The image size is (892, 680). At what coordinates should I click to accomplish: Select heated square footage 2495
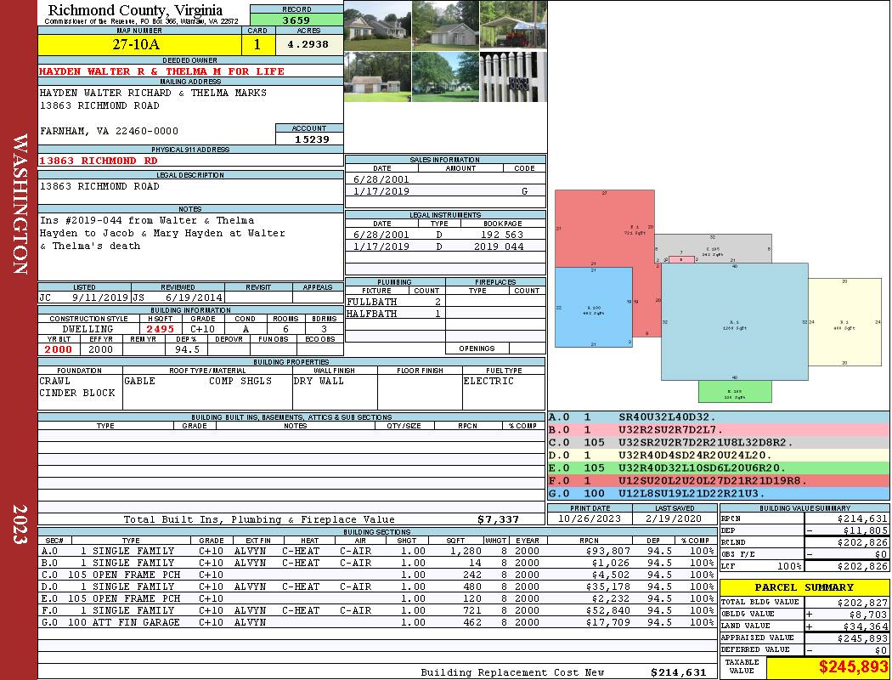pyautogui.click(x=161, y=329)
